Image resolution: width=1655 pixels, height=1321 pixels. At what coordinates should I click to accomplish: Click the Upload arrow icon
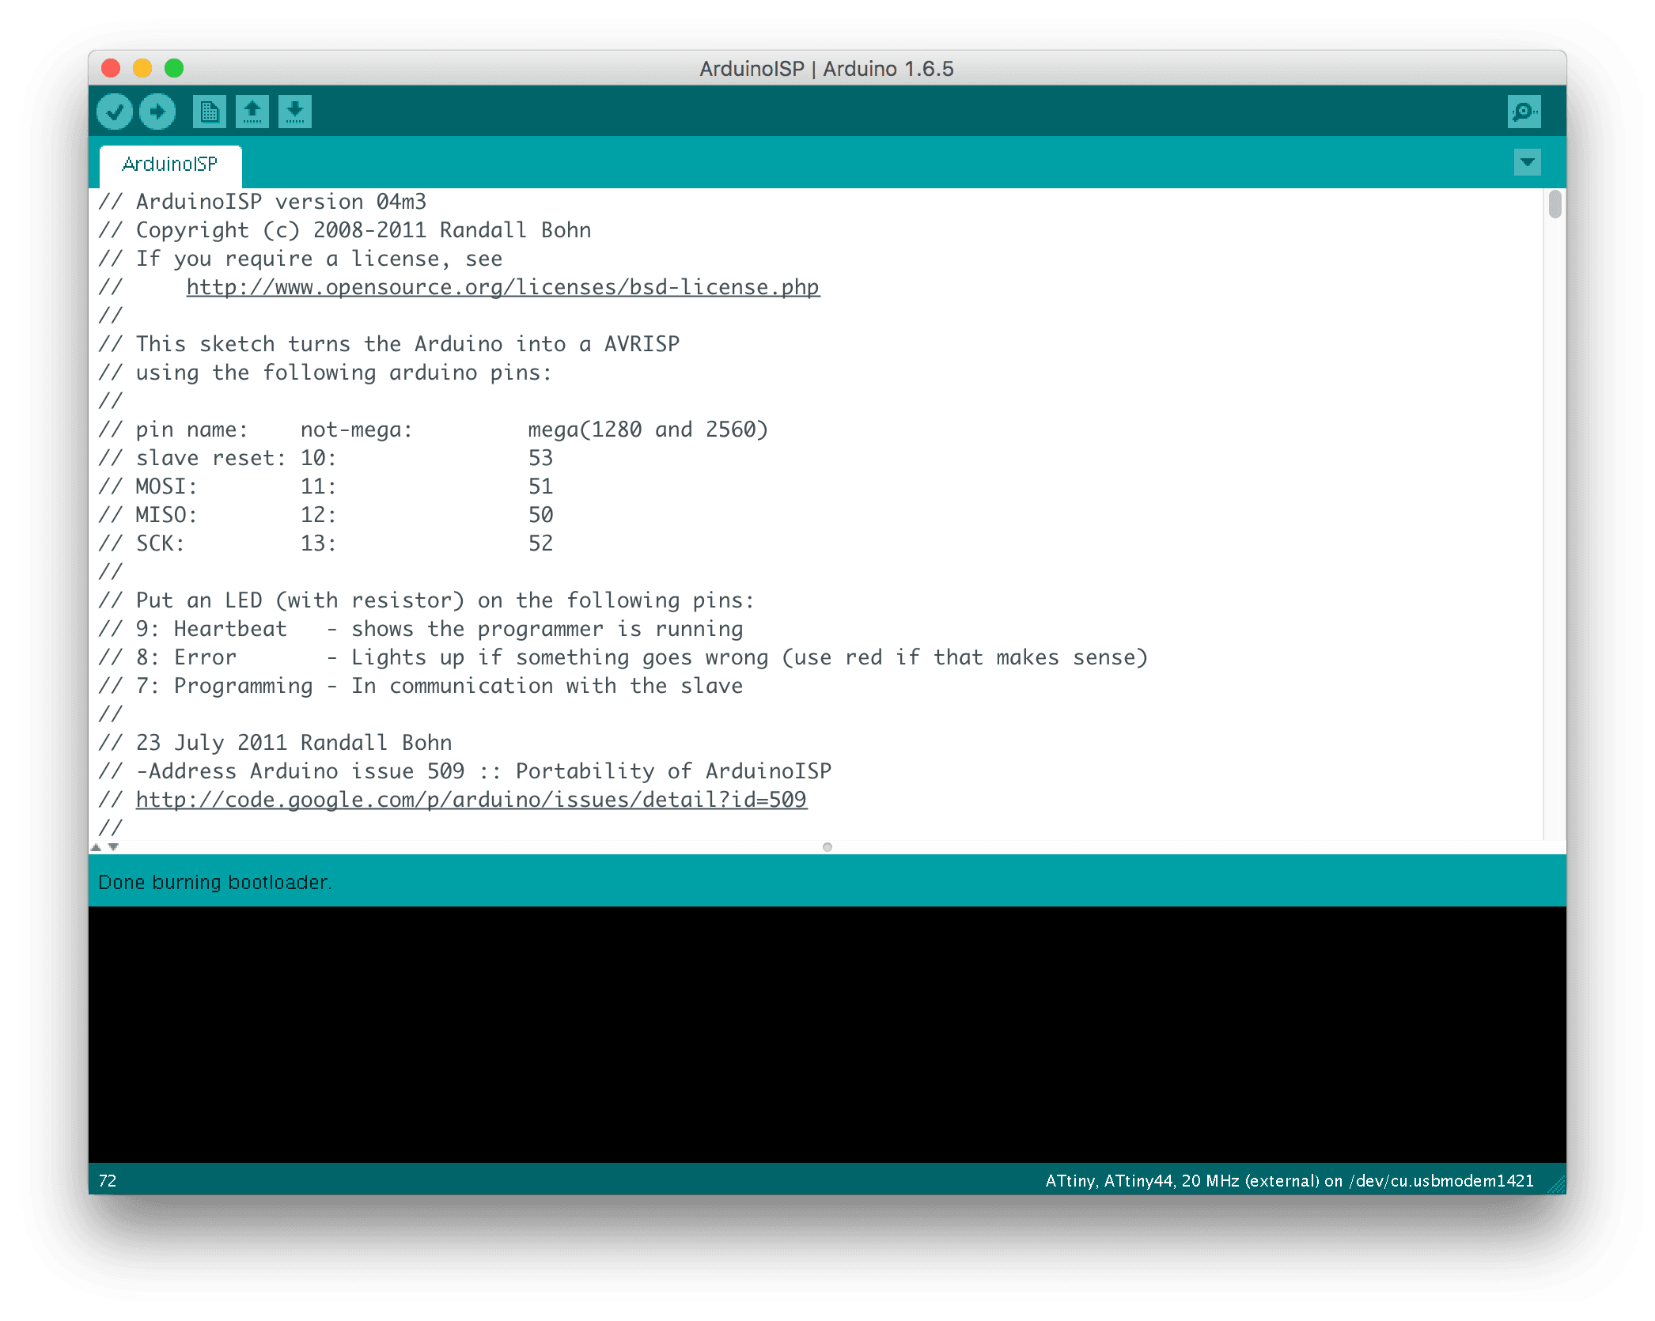[157, 112]
